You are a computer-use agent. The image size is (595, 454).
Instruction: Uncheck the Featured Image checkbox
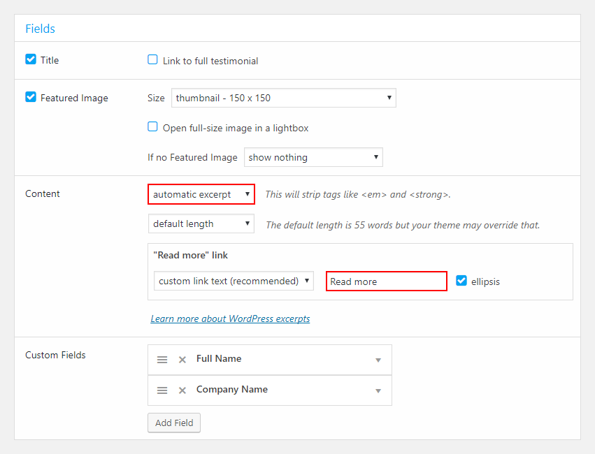[x=31, y=97]
